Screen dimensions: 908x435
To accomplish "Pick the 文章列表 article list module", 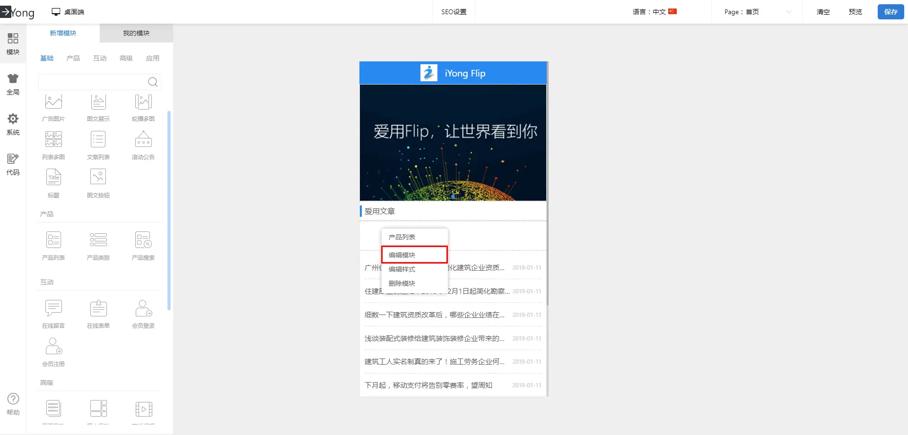I will [x=98, y=140].
